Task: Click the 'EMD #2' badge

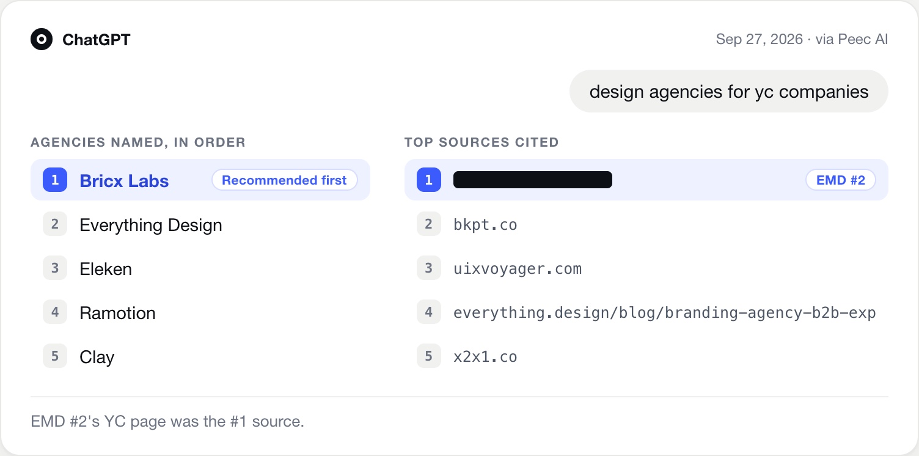Action: tap(841, 180)
